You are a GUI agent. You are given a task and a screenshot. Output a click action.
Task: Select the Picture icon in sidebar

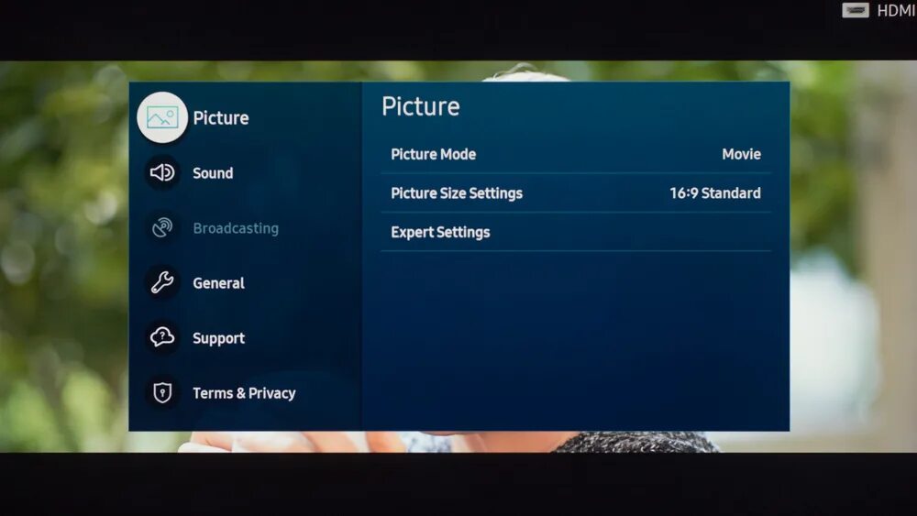point(162,117)
